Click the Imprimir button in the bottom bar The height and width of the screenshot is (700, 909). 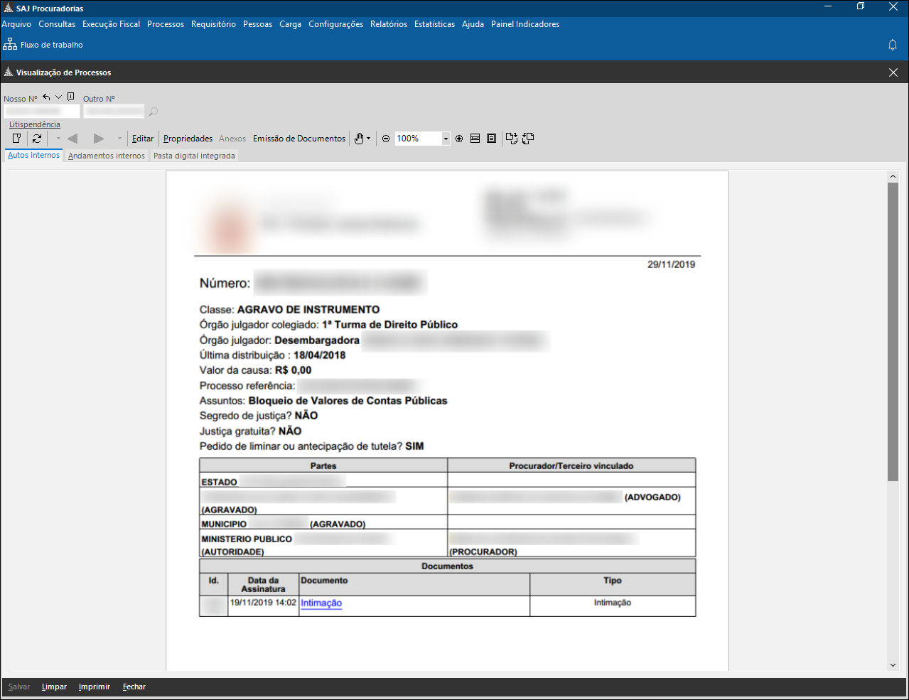(x=95, y=686)
